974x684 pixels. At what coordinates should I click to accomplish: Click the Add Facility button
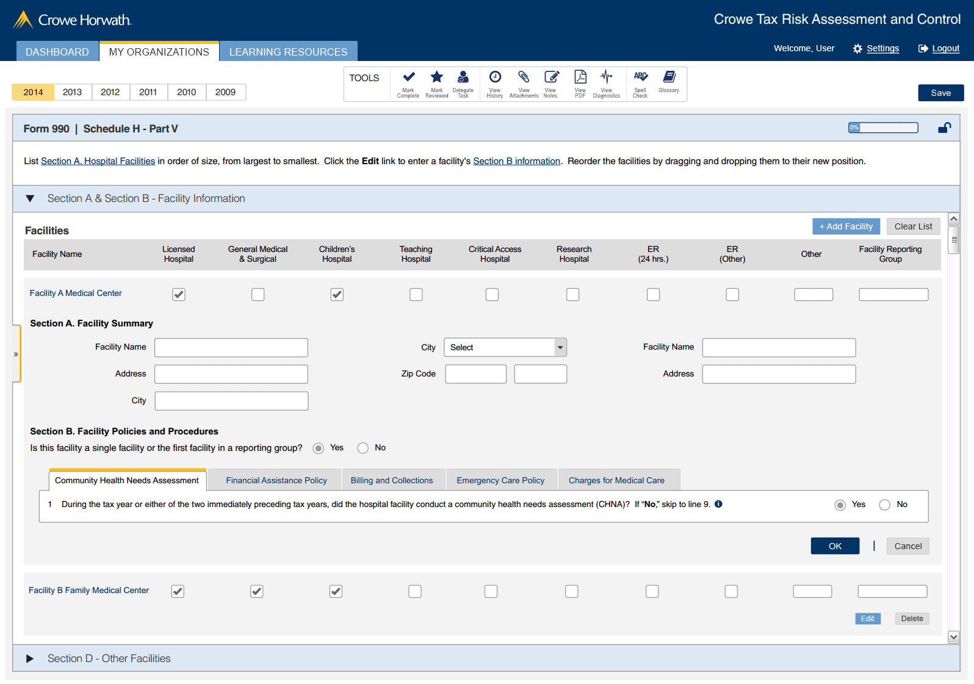pyautogui.click(x=846, y=226)
